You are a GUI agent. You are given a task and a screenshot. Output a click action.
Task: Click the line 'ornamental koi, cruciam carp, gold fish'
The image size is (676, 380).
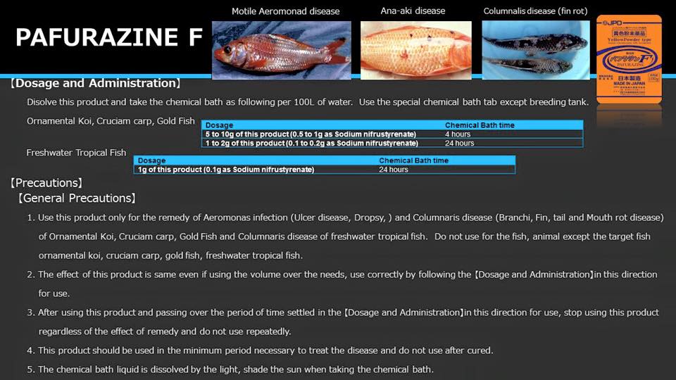(170, 255)
